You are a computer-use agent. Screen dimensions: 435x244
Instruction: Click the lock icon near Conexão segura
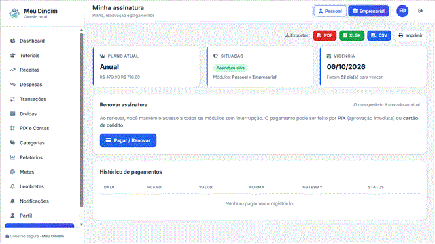coord(7,236)
